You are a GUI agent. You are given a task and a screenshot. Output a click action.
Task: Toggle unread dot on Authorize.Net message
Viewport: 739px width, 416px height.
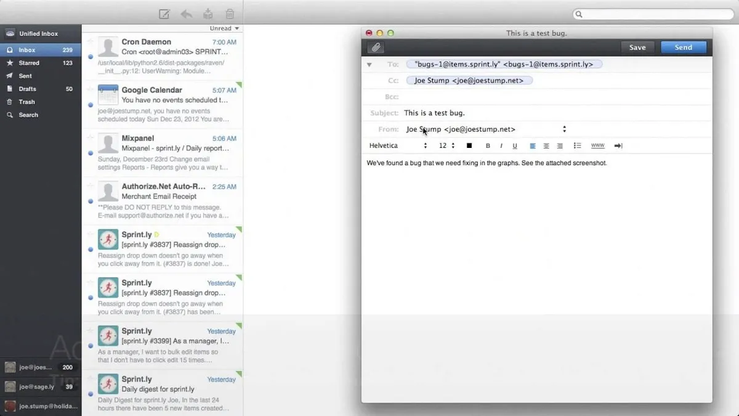click(x=91, y=201)
